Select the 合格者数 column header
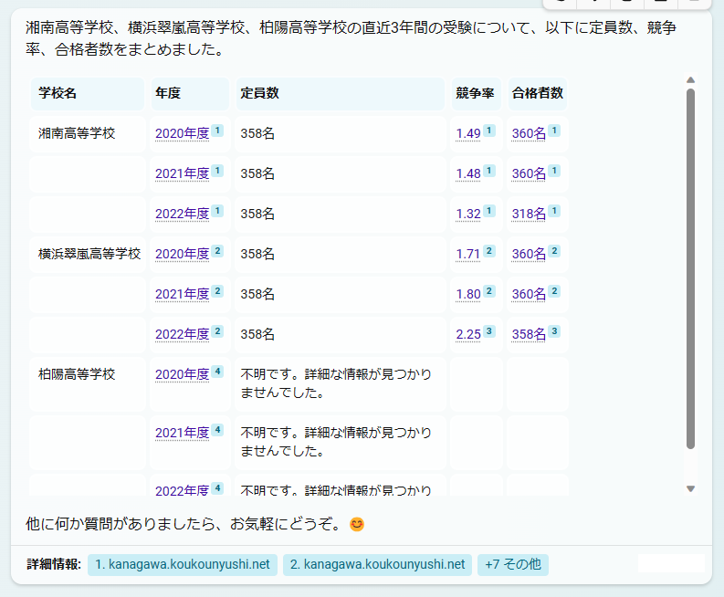This screenshot has height=597, width=724. pyautogui.click(x=538, y=94)
